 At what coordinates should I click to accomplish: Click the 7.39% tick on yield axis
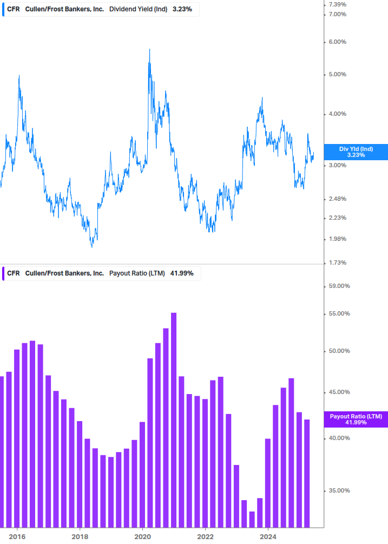tap(337, 4)
